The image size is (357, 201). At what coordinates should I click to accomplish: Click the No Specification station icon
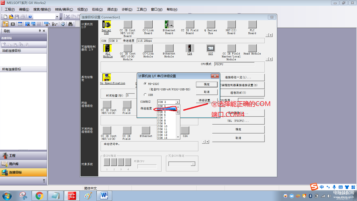(107, 77)
